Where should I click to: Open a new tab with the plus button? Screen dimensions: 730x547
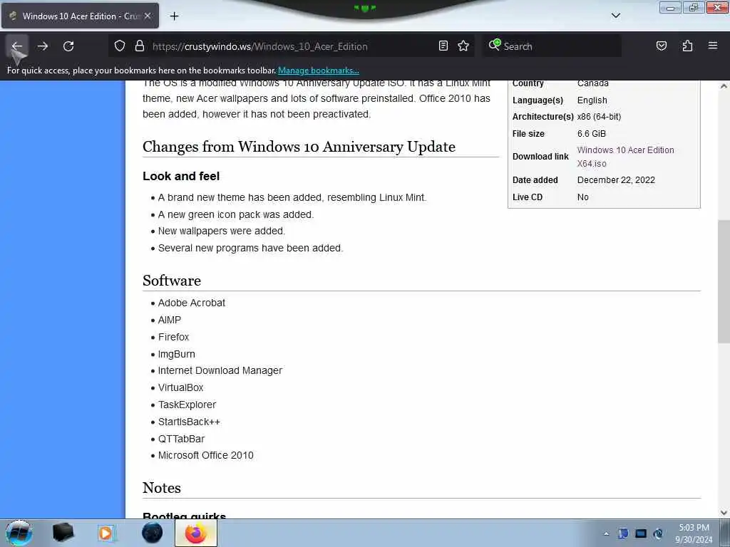(174, 16)
